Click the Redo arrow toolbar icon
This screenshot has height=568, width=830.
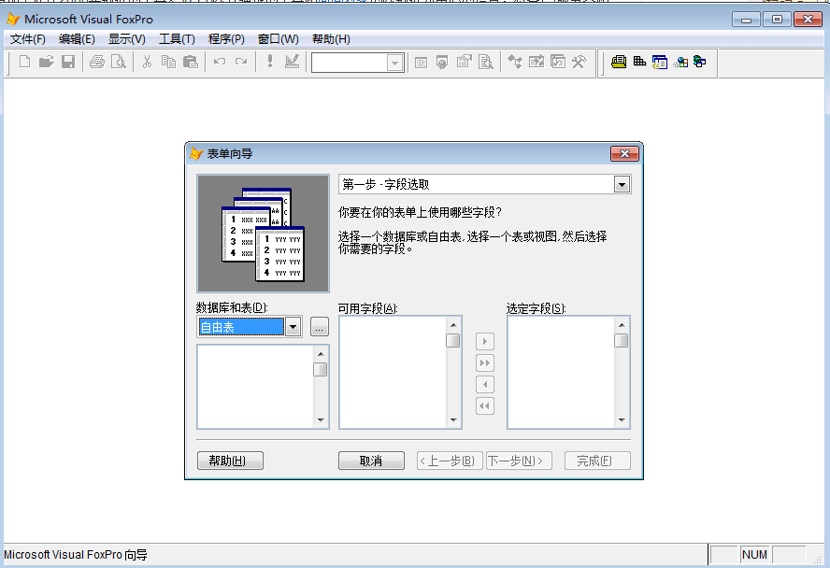[x=241, y=62]
